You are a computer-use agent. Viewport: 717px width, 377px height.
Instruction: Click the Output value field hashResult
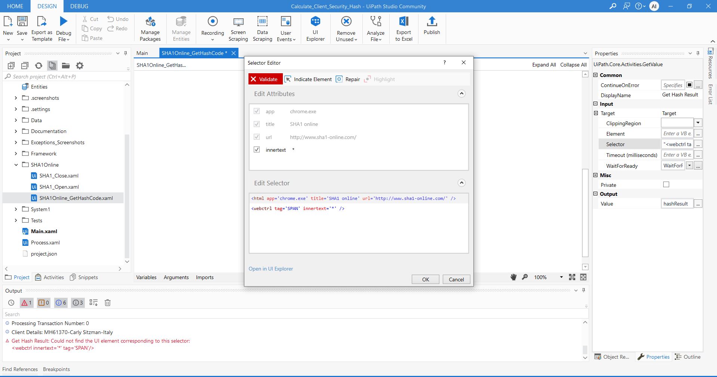coord(677,204)
